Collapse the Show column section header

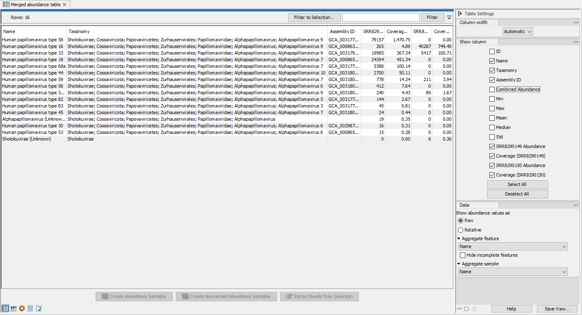point(576,42)
